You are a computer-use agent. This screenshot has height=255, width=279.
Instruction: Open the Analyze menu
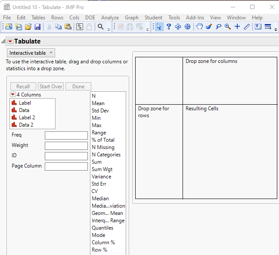coord(110,18)
